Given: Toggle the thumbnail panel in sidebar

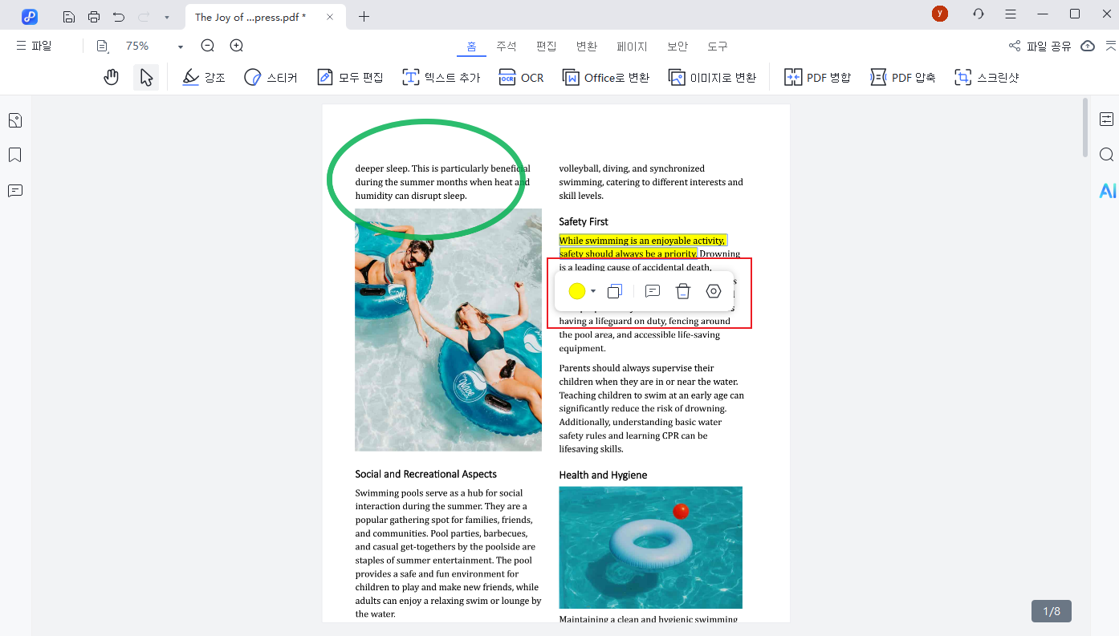Looking at the screenshot, I should pyautogui.click(x=14, y=120).
